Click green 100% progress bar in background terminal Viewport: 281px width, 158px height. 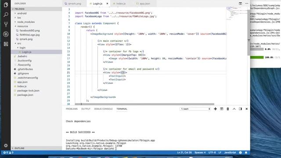coord(257,57)
